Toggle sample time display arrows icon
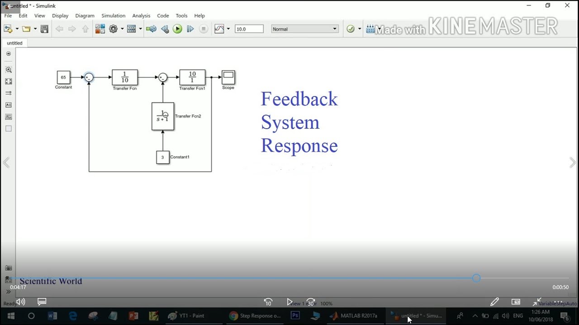 click(9, 93)
